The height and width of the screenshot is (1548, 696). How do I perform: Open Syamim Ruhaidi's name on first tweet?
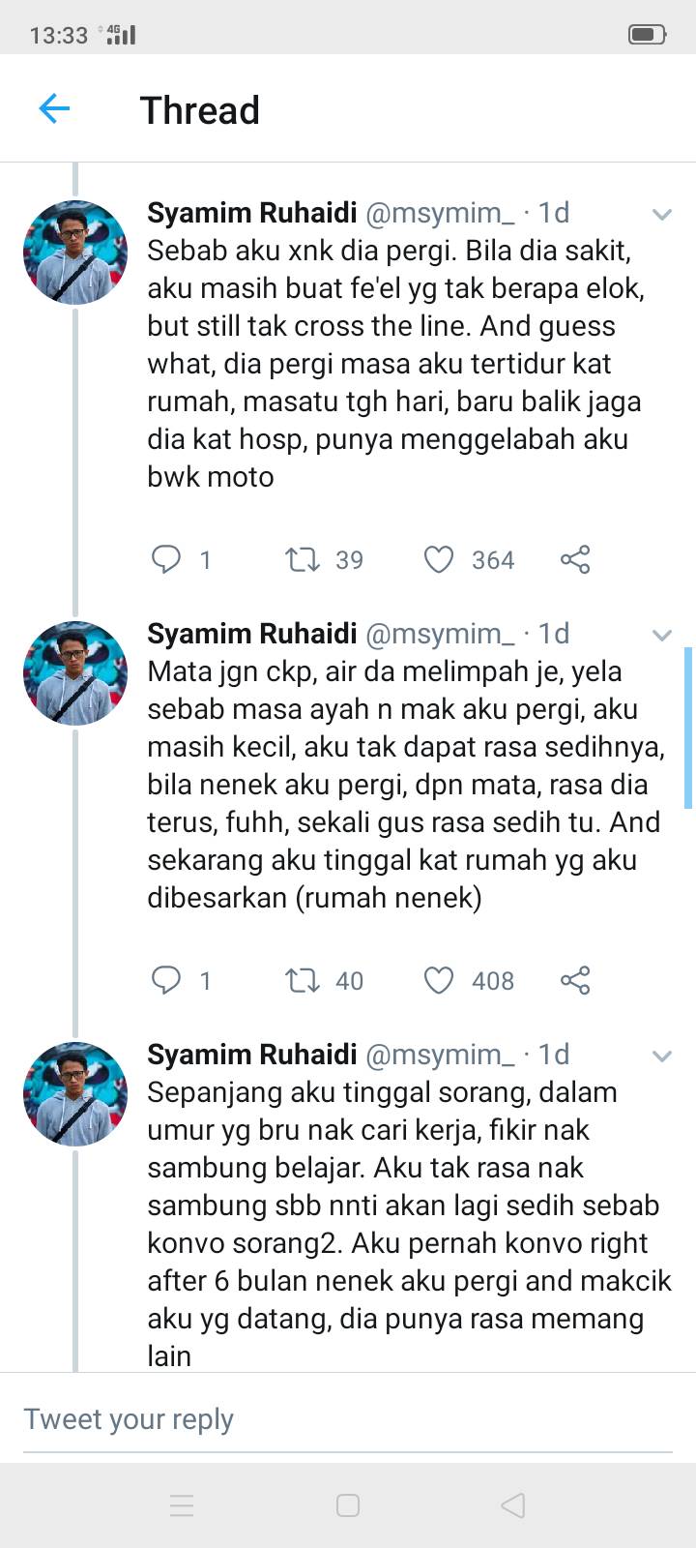point(251,213)
